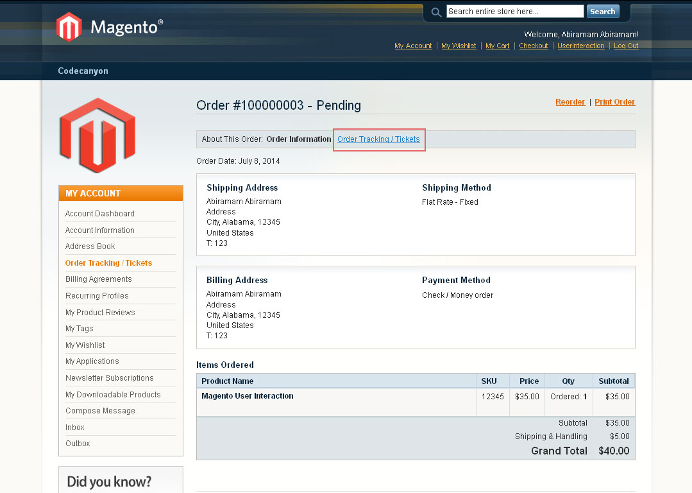Open Recurring Profiles in sidebar
692x493 pixels.
tap(97, 295)
